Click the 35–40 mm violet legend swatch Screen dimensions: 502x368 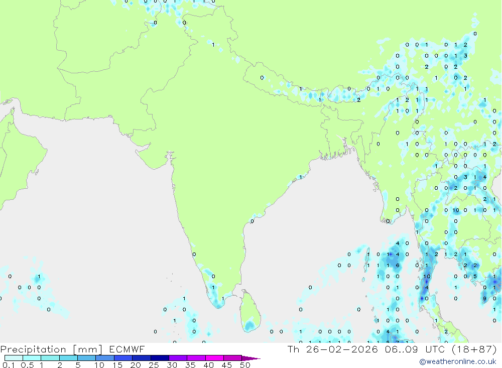point(196,358)
